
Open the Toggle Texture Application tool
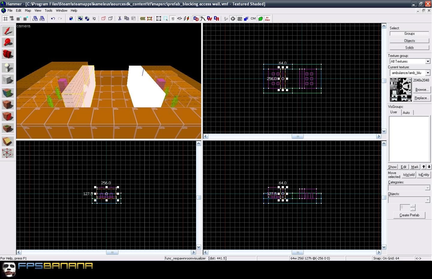click(x=8, y=93)
